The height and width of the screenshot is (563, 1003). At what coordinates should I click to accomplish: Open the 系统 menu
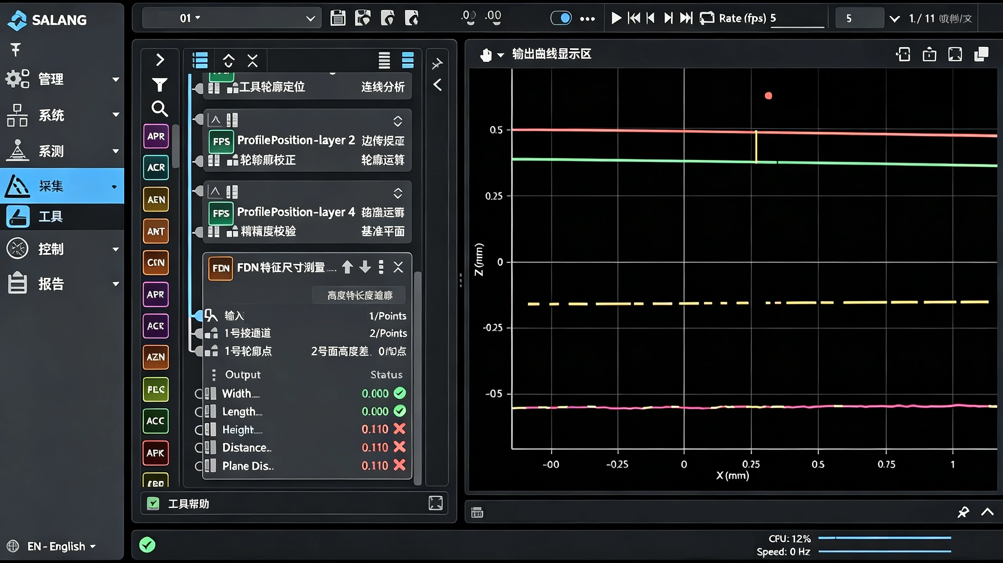click(62, 115)
